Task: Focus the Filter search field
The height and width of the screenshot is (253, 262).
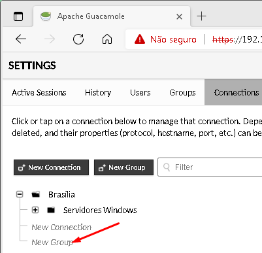Action: pos(210,167)
